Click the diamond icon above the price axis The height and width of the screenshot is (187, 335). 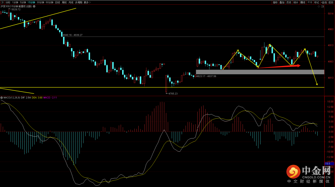319,6
